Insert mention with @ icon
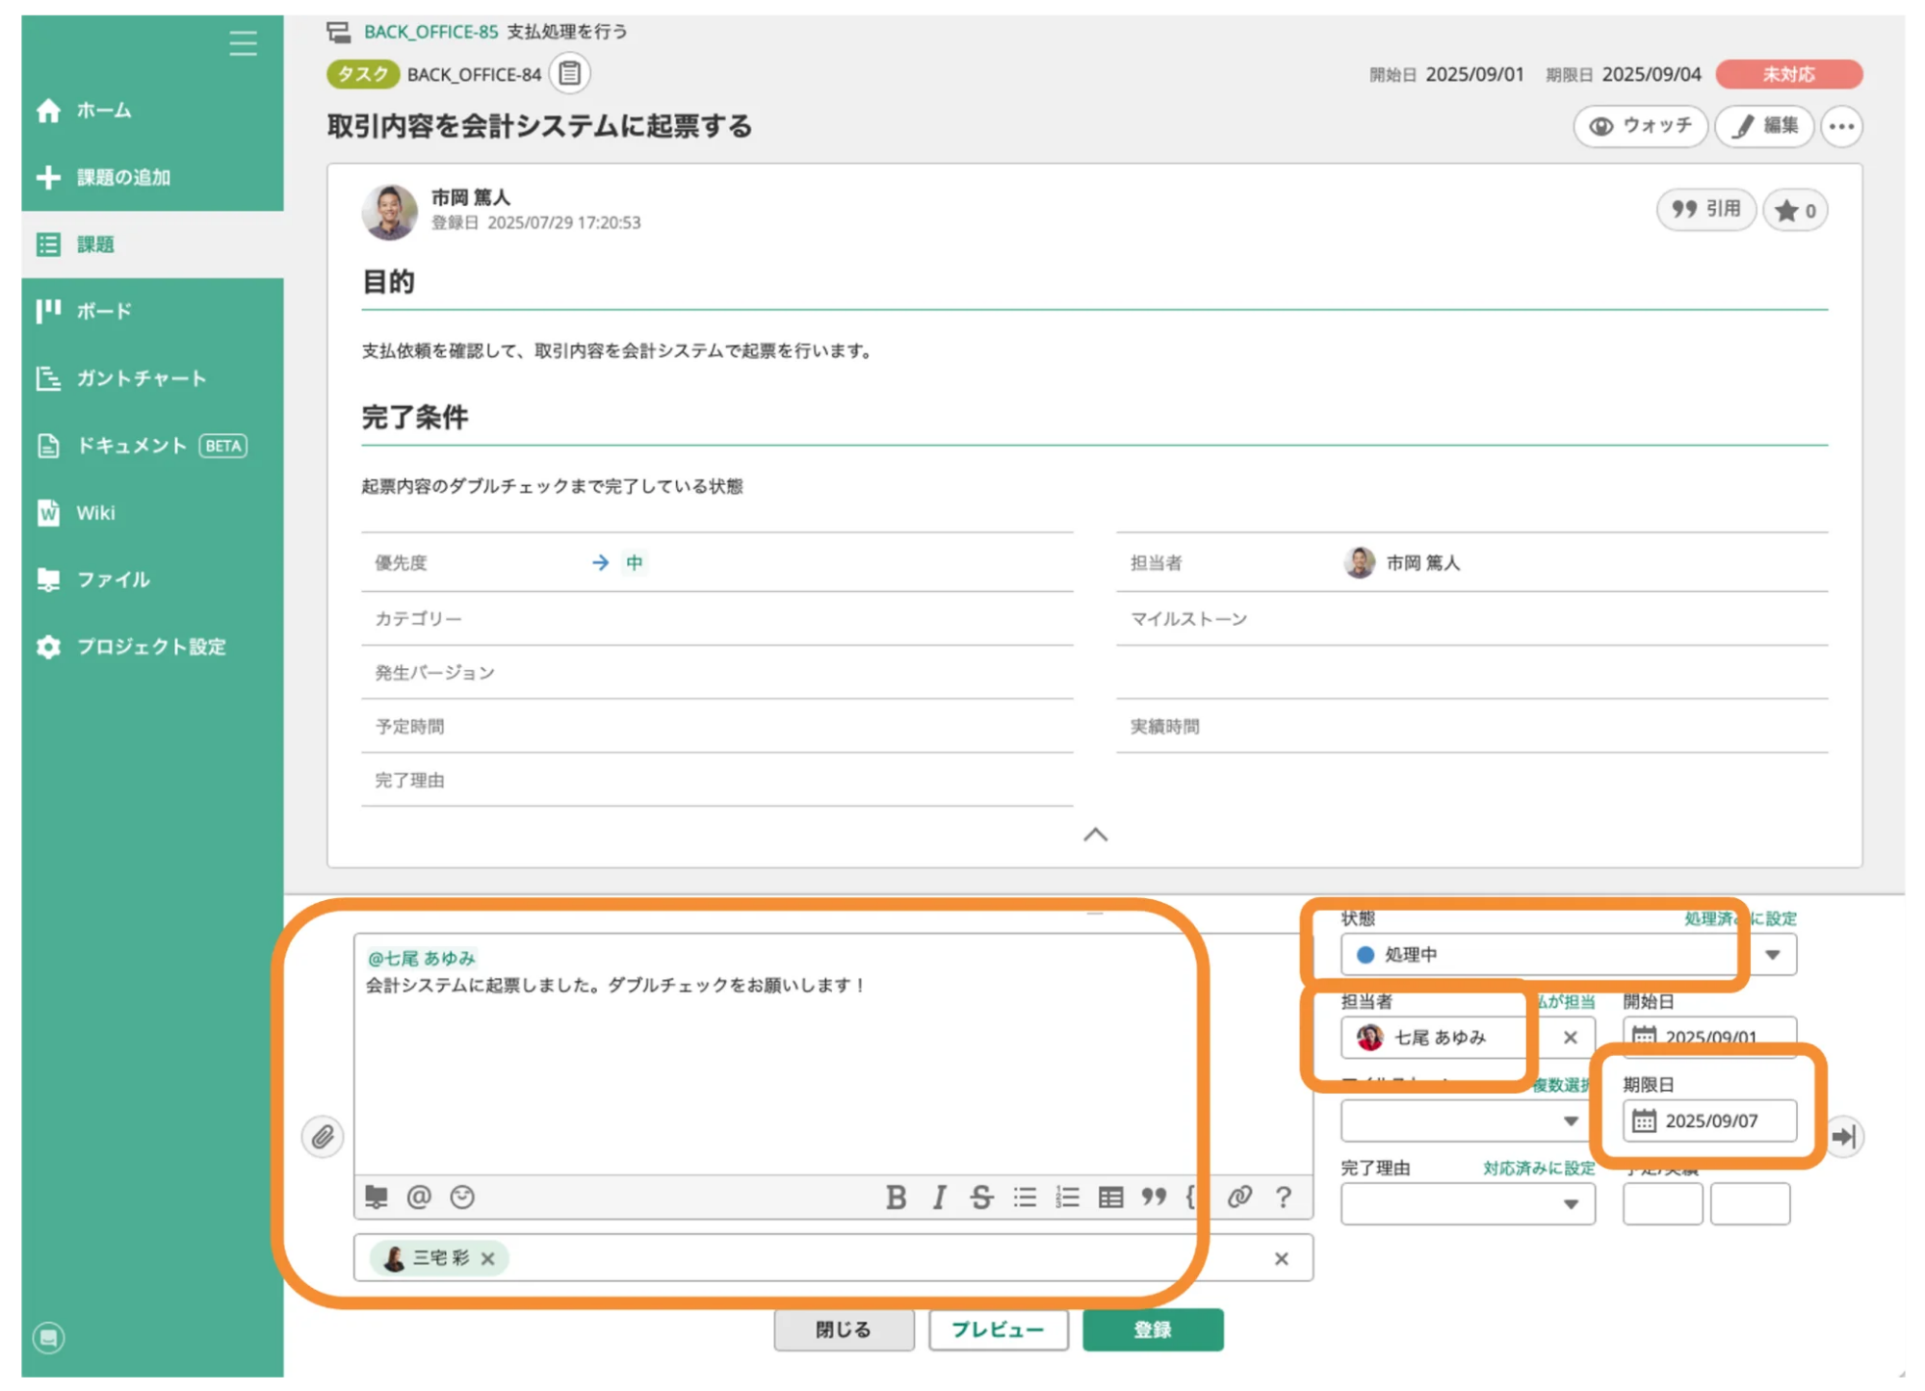Image resolution: width=1925 pixels, height=1391 pixels. tap(419, 1197)
